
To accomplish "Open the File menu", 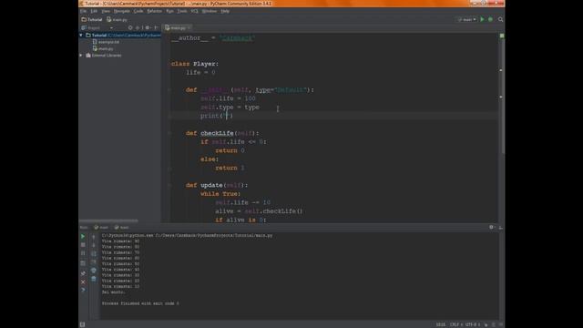I will coord(83,11).
